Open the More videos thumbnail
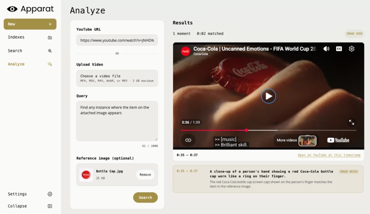370x214 pixels. (308, 141)
